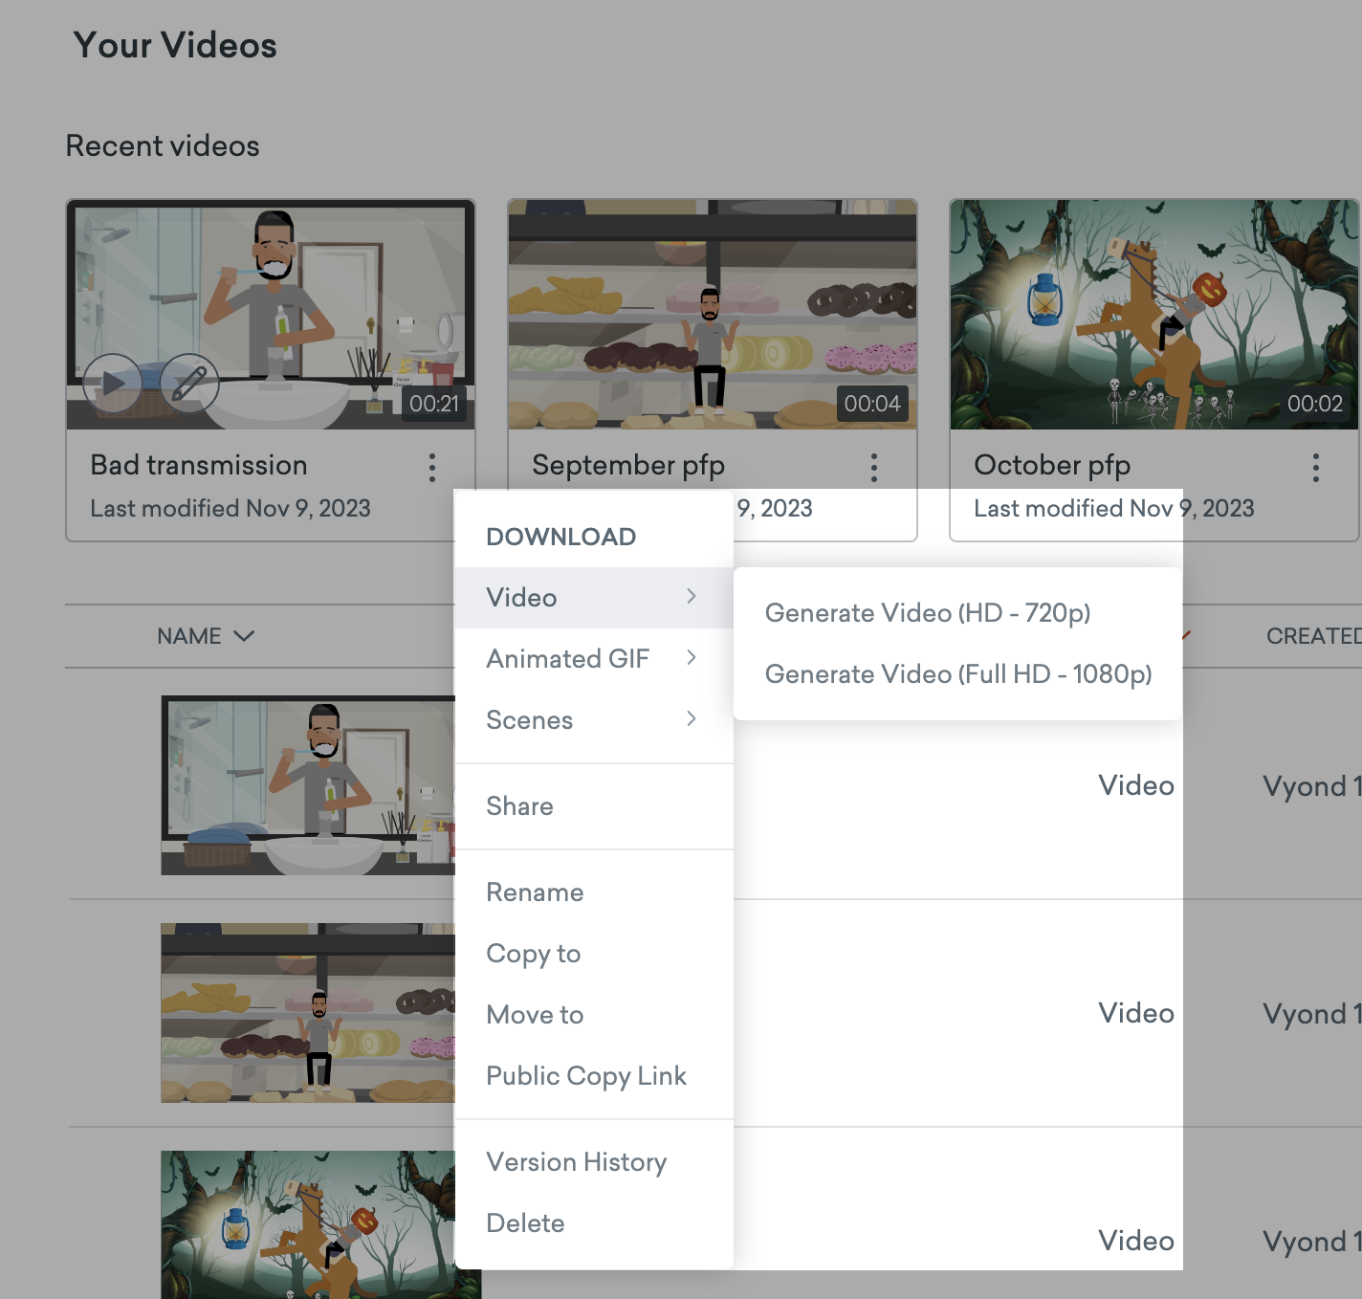1362x1299 pixels.
Task: Select Share from the context menu
Action: [x=594, y=806]
